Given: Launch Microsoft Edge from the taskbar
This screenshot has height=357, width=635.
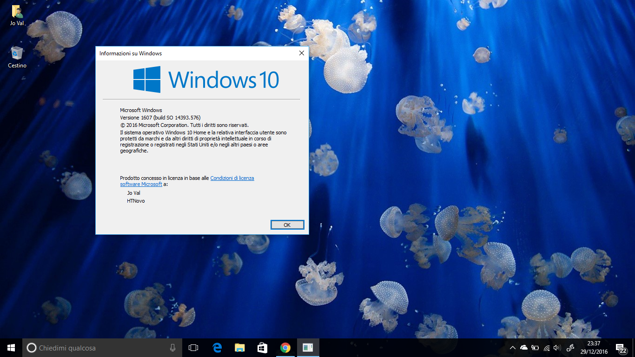Looking at the screenshot, I should 217,348.
